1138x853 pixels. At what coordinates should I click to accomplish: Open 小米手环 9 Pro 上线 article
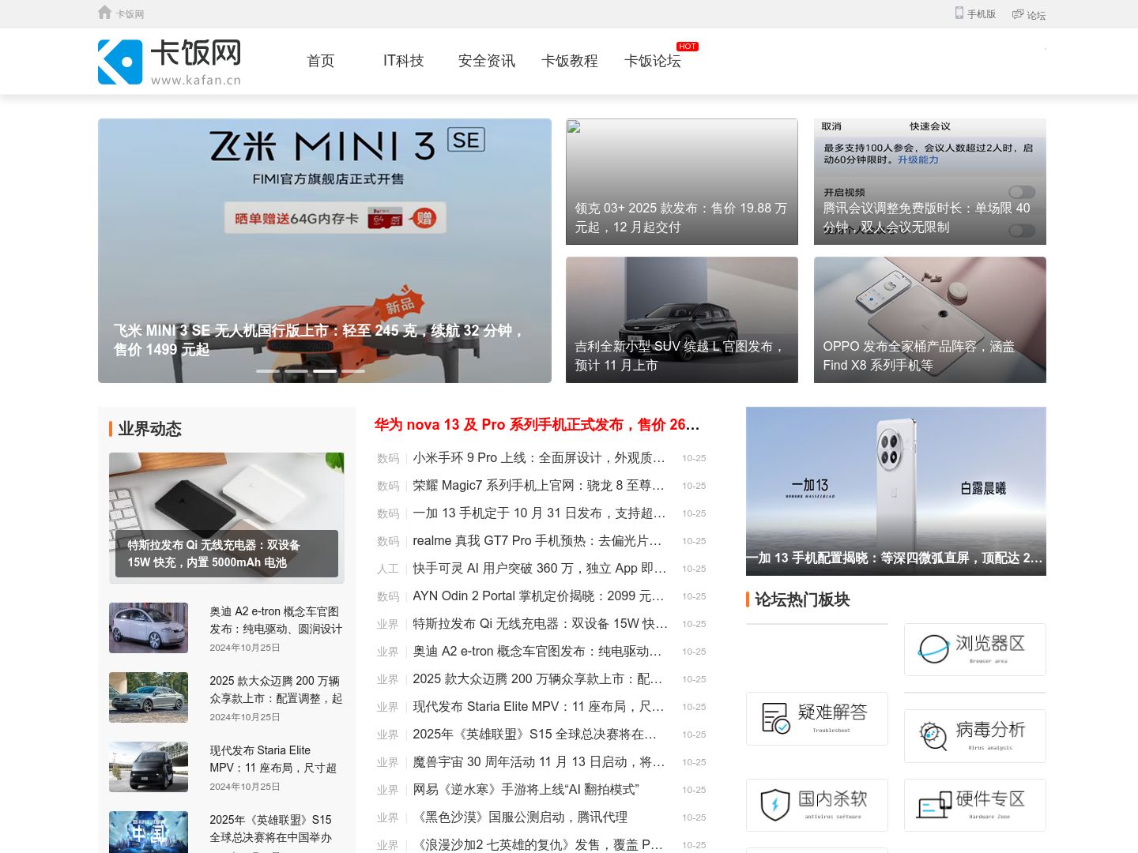539,458
